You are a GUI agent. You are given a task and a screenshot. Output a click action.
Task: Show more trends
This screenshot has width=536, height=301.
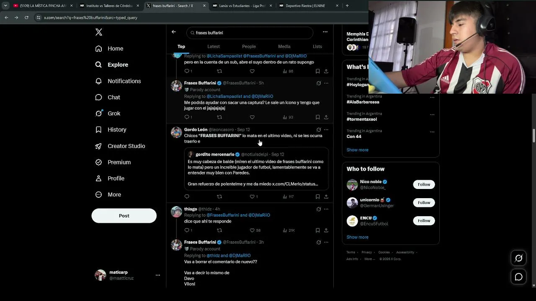358,150
